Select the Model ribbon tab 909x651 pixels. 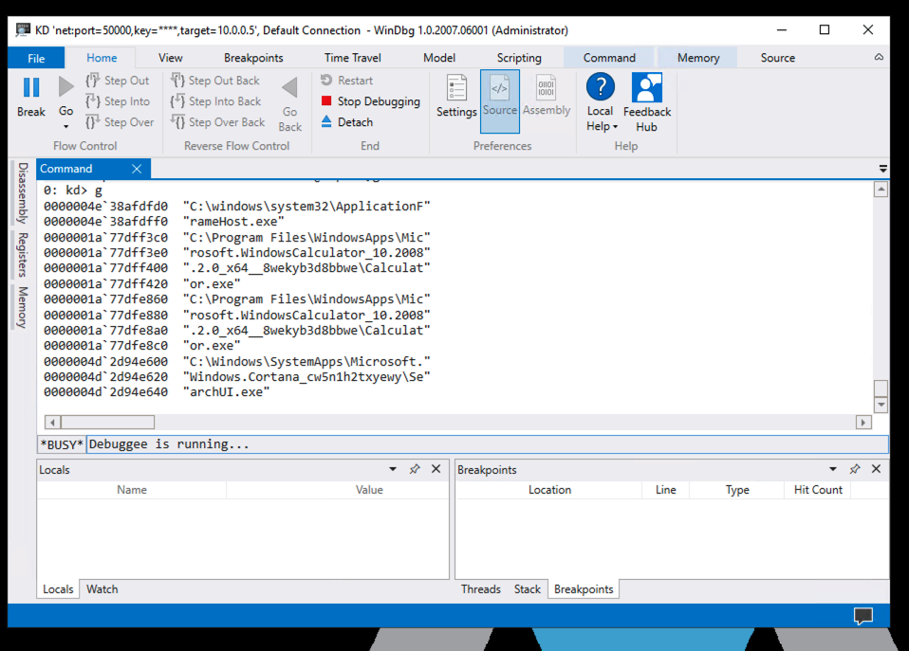[x=439, y=58]
